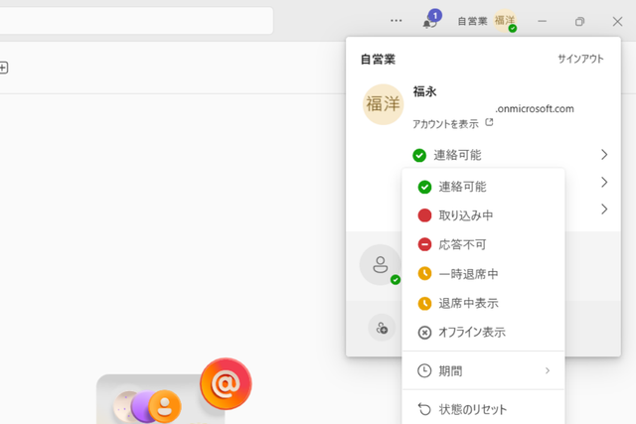The image size is (636, 424).
Task: Set status to 一時退席中
Action: coord(468,274)
